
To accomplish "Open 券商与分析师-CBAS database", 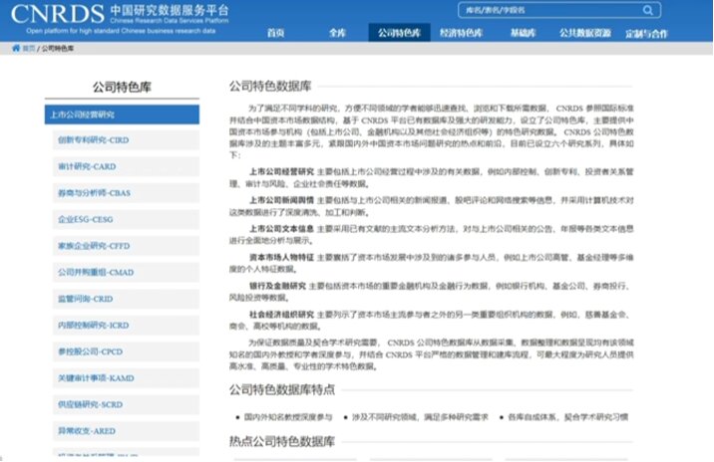I will coord(126,193).
